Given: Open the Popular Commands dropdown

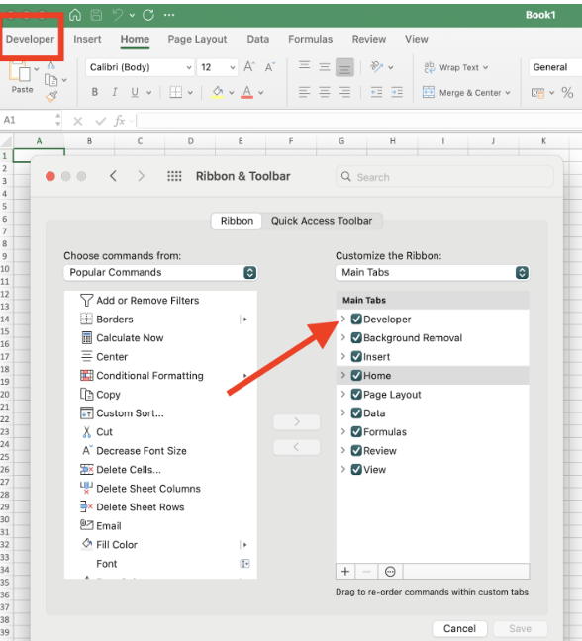Looking at the screenshot, I should (x=160, y=273).
